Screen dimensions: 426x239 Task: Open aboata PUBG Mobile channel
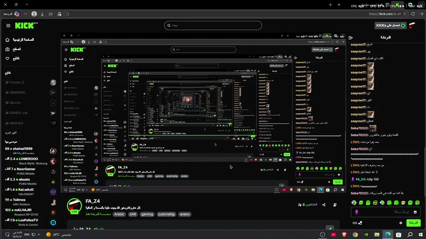pos(30,182)
